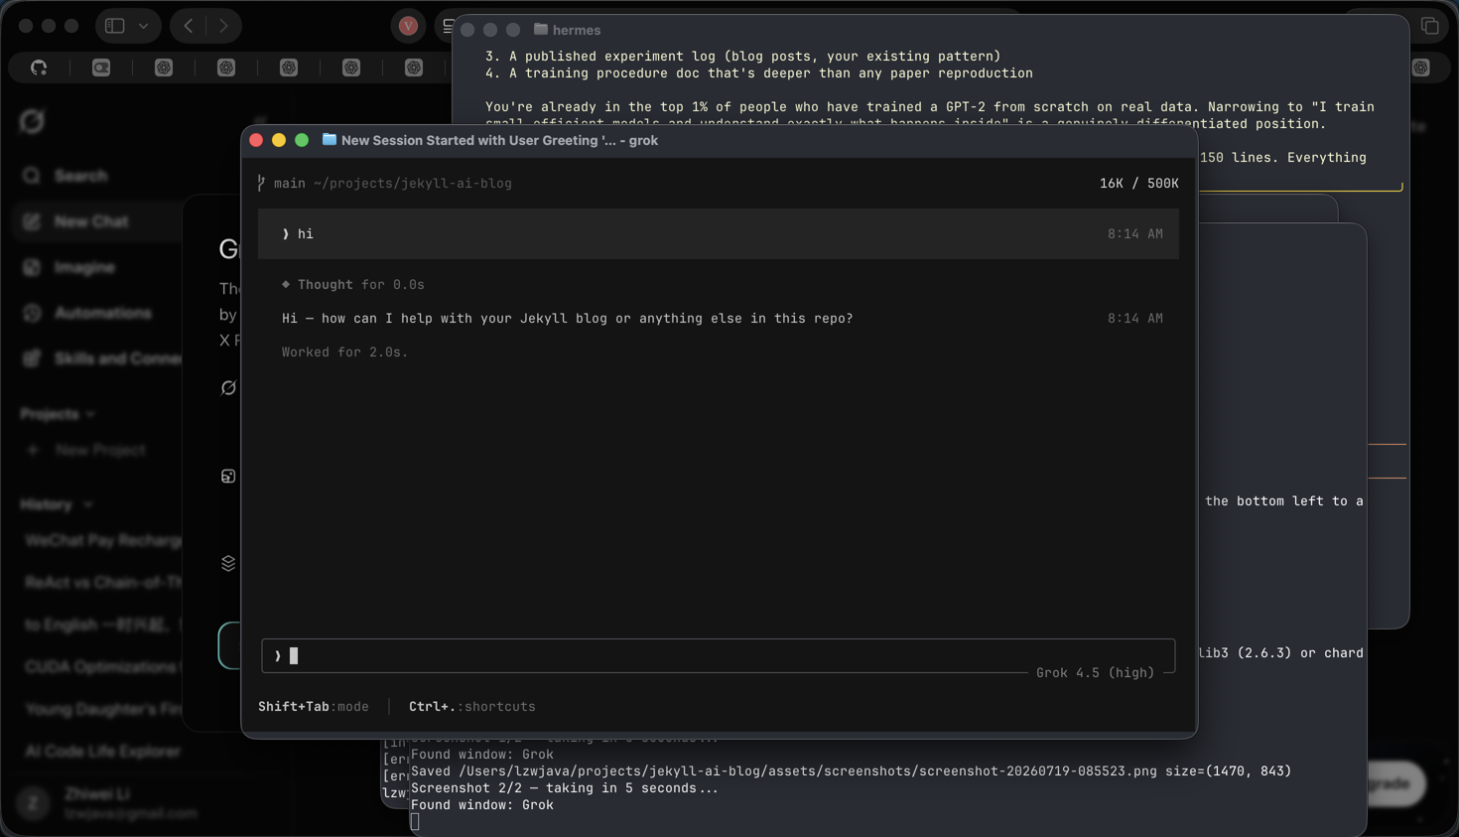Open the red V profile avatar

tap(408, 26)
